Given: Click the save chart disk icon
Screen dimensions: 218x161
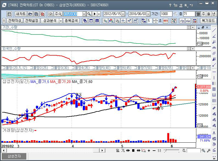Looking at the screenshot, I should tap(36, 14).
